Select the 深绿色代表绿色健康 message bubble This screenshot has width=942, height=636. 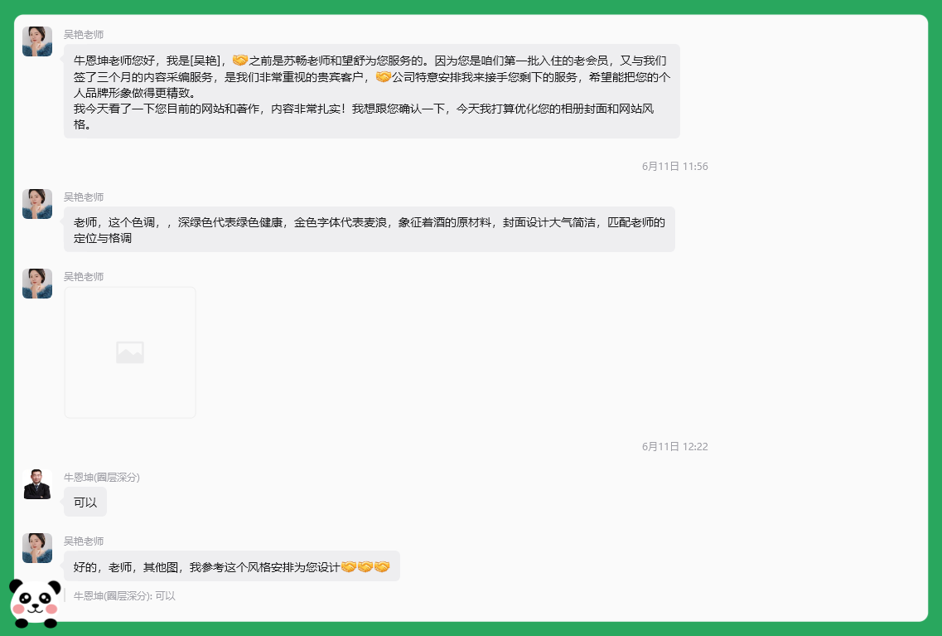(x=370, y=230)
